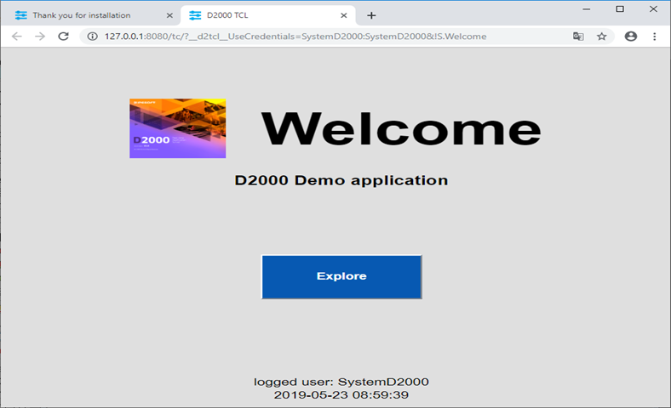This screenshot has width=671, height=408.
Task: Click the Welcome heading text
Action: tap(400, 128)
